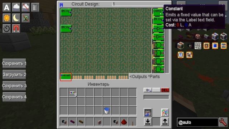The height and width of the screenshot is (129, 229).
Task: Click the 'A' mode button
Action: click(x=6, y=7)
